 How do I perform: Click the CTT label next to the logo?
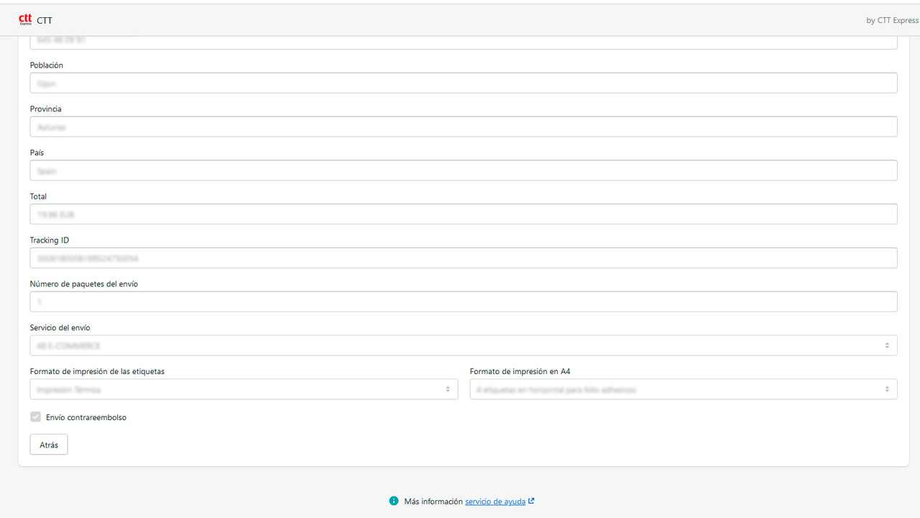(45, 21)
